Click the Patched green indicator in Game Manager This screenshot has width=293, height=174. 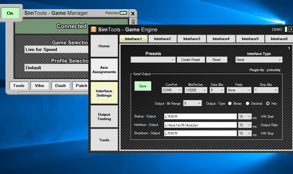[x=123, y=13]
